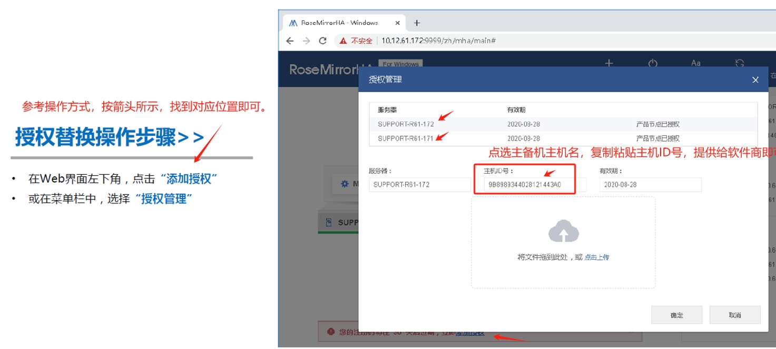Click the 添加授权 link in expiry warning
The image size is (776, 349).
(470, 333)
